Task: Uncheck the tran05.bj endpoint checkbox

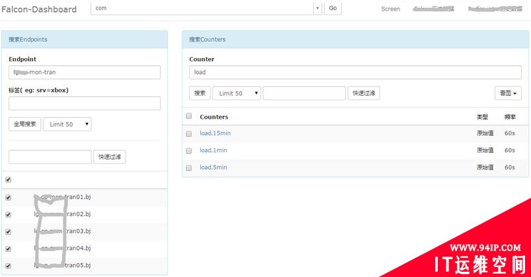Action: click(x=8, y=266)
